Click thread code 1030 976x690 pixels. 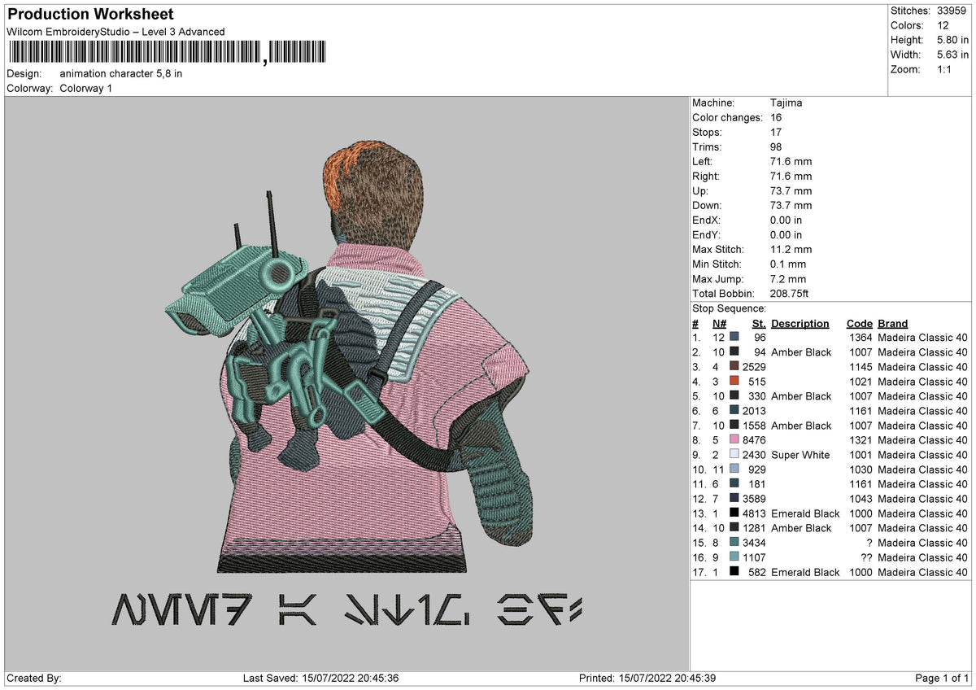861,469
